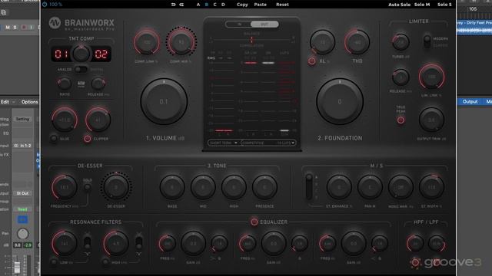
Task: Record-enable the track with the R button
Action: click(24, 28)
